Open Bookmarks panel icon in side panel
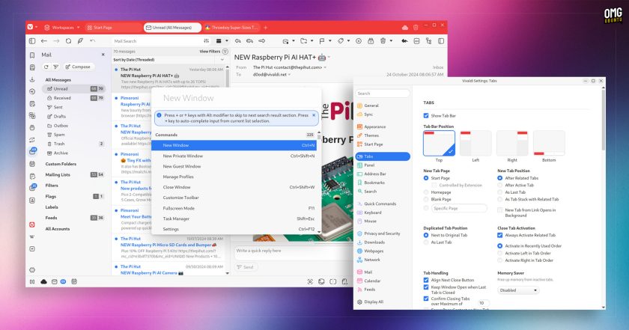The image size is (629, 330). point(32,55)
